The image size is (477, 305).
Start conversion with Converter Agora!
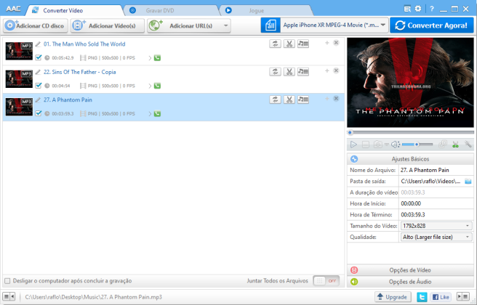pos(432,25)
